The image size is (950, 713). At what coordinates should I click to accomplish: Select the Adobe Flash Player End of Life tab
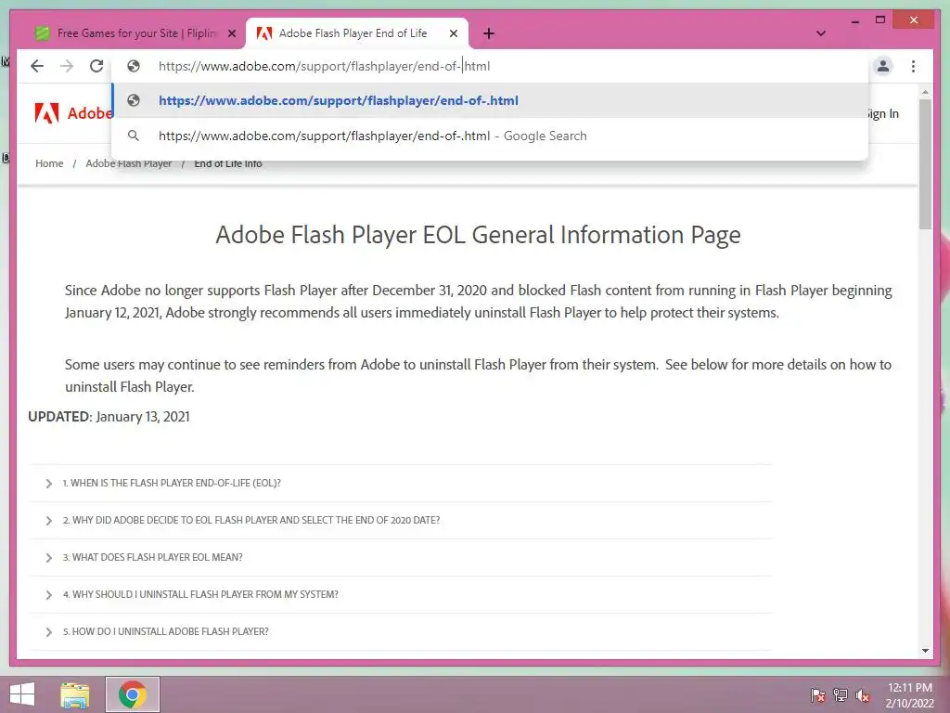(357, 33)
